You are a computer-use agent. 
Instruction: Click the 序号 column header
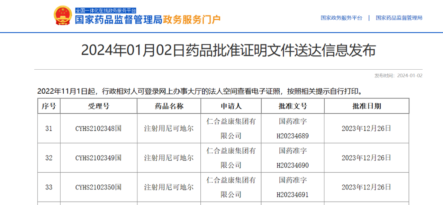49,106
